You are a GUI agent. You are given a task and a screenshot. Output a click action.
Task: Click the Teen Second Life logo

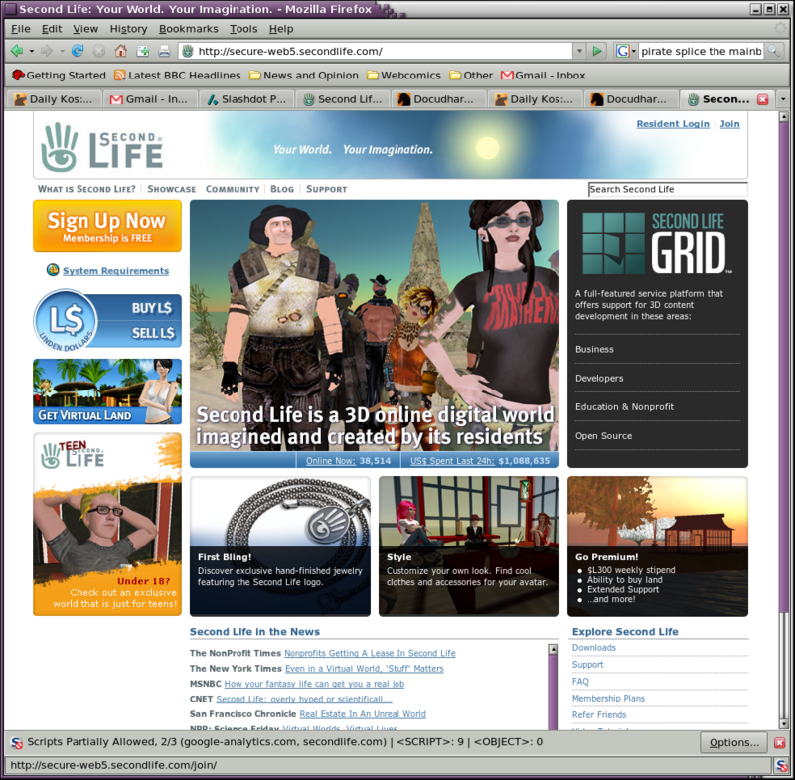73,455
